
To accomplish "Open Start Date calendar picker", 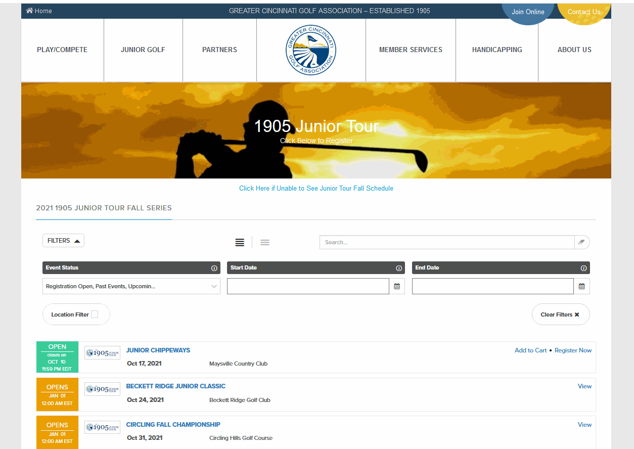I will coord(397,286).
